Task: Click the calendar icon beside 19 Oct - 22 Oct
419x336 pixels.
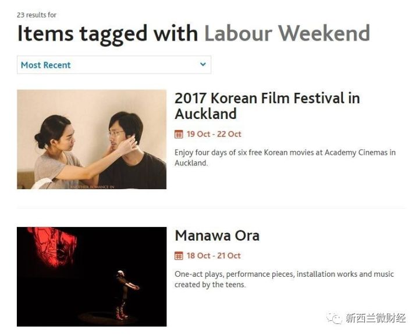Action: (x=179, y=134)
